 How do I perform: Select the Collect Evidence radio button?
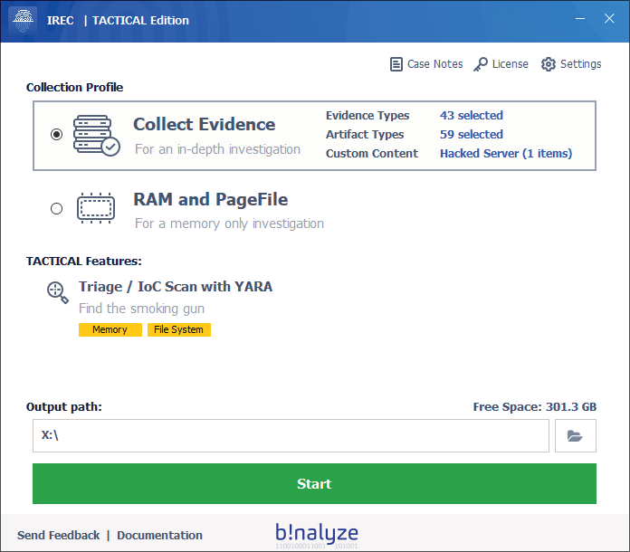[x=57, y=134]
